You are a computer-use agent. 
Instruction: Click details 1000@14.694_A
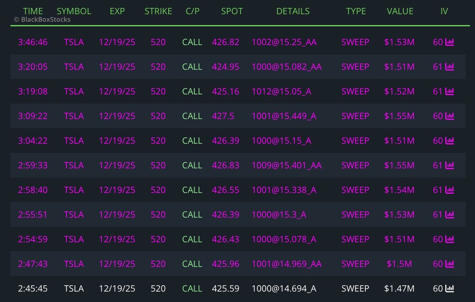[284, 288]
